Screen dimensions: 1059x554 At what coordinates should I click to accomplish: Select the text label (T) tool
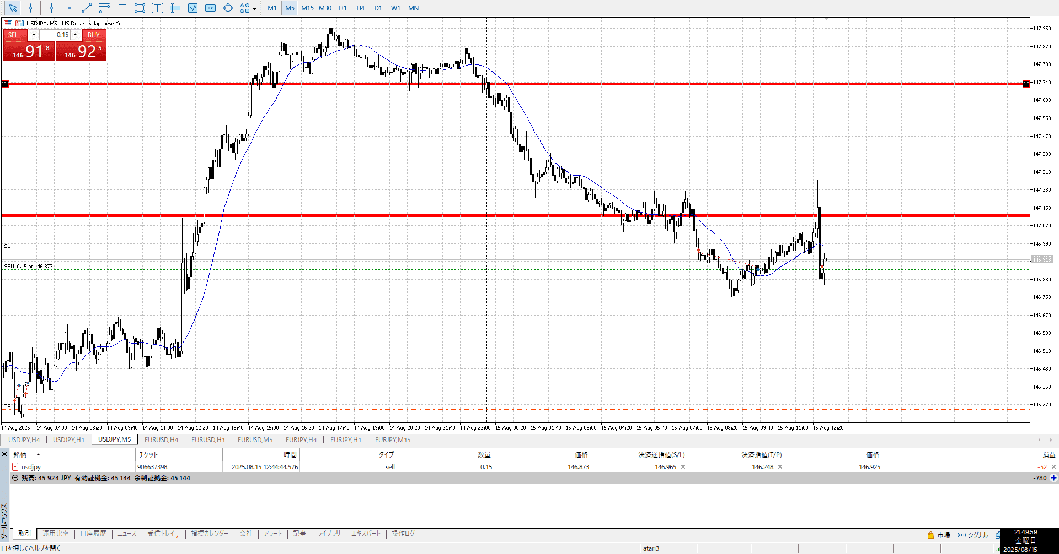click(122, 8)
